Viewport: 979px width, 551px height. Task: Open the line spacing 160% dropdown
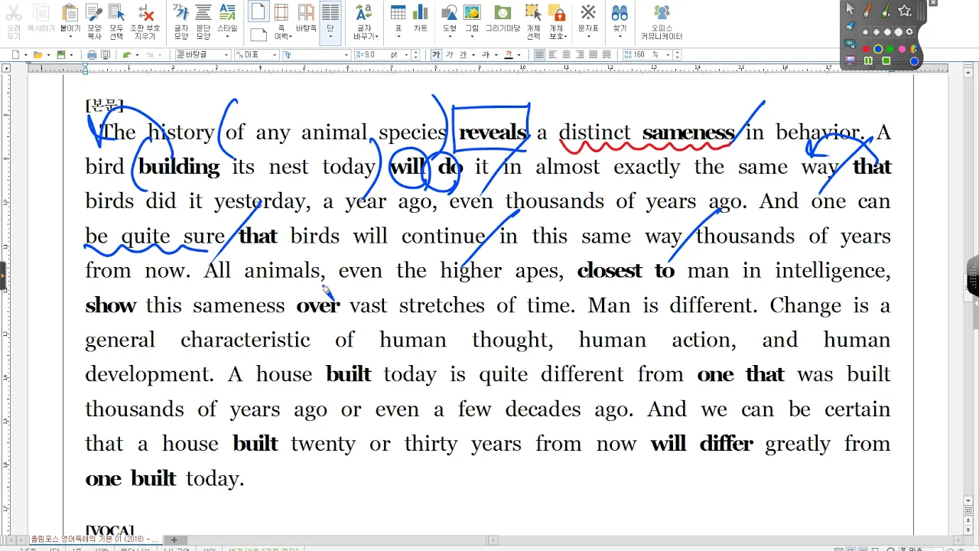(x=668, y=55)
